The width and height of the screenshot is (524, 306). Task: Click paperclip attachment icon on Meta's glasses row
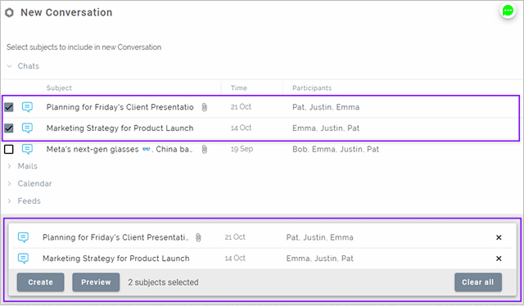[204, 150]
